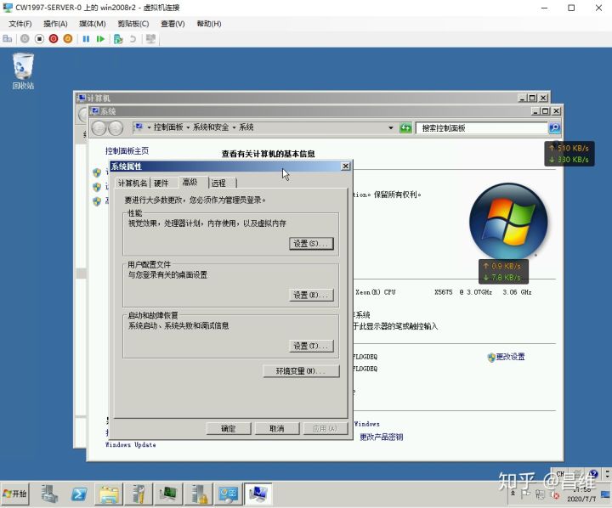This screenshot has height=508, width=612.
Task: Click the Ctrl+Alt+Del toolbar icon
Action: pos(7,38)
